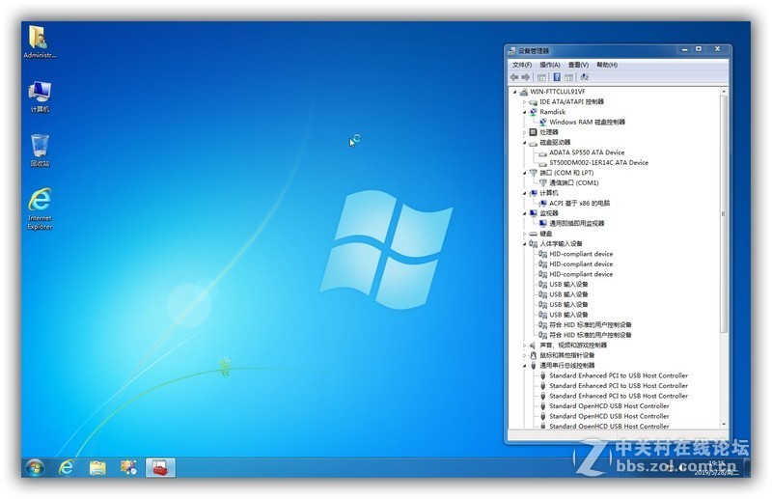This screenshot has width=772, height=499.
Task: Scan for hardware changes toolbar icon
Action: [585, 77]
